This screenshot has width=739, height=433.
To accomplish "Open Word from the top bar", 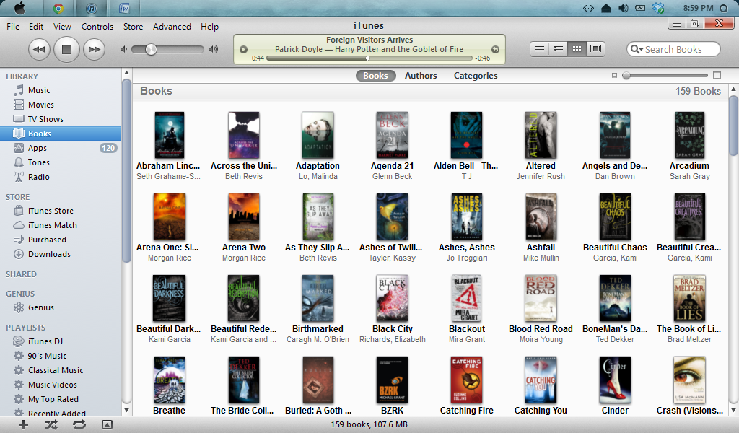I will 124,8.
